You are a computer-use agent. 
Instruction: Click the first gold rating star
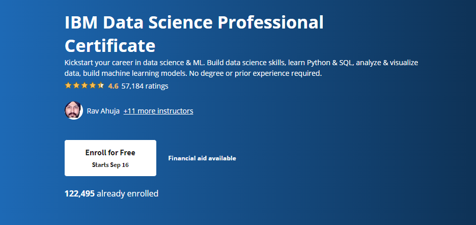(x=68, y=86)
